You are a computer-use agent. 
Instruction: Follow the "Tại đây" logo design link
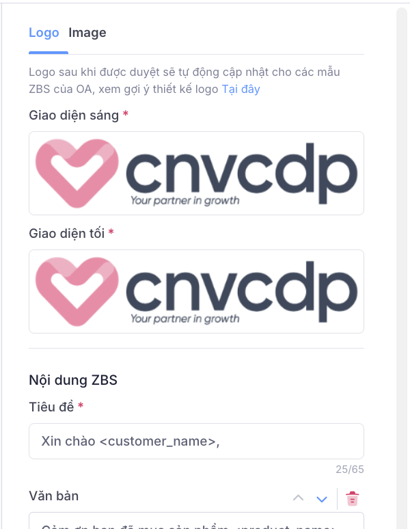[241, 89]
